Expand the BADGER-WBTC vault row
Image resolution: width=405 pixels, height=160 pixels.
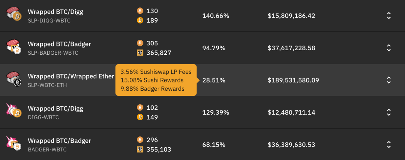coord(389,145)
